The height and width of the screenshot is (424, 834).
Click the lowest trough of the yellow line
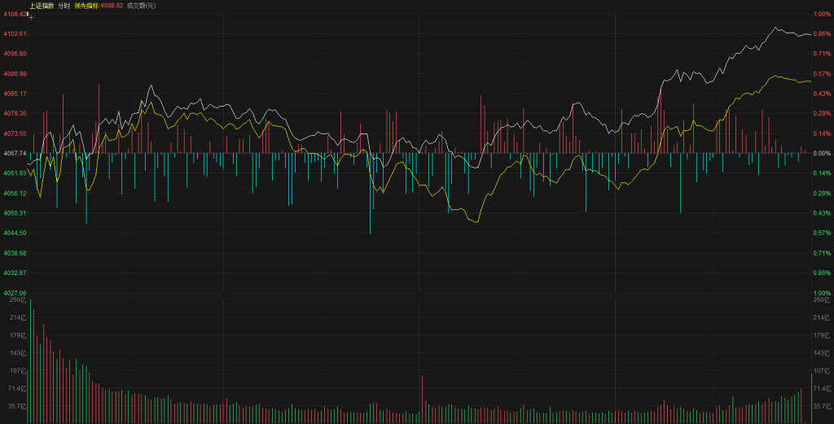coord(476,221)
